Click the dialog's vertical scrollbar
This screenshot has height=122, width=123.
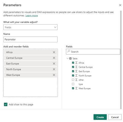coord(121,60)
